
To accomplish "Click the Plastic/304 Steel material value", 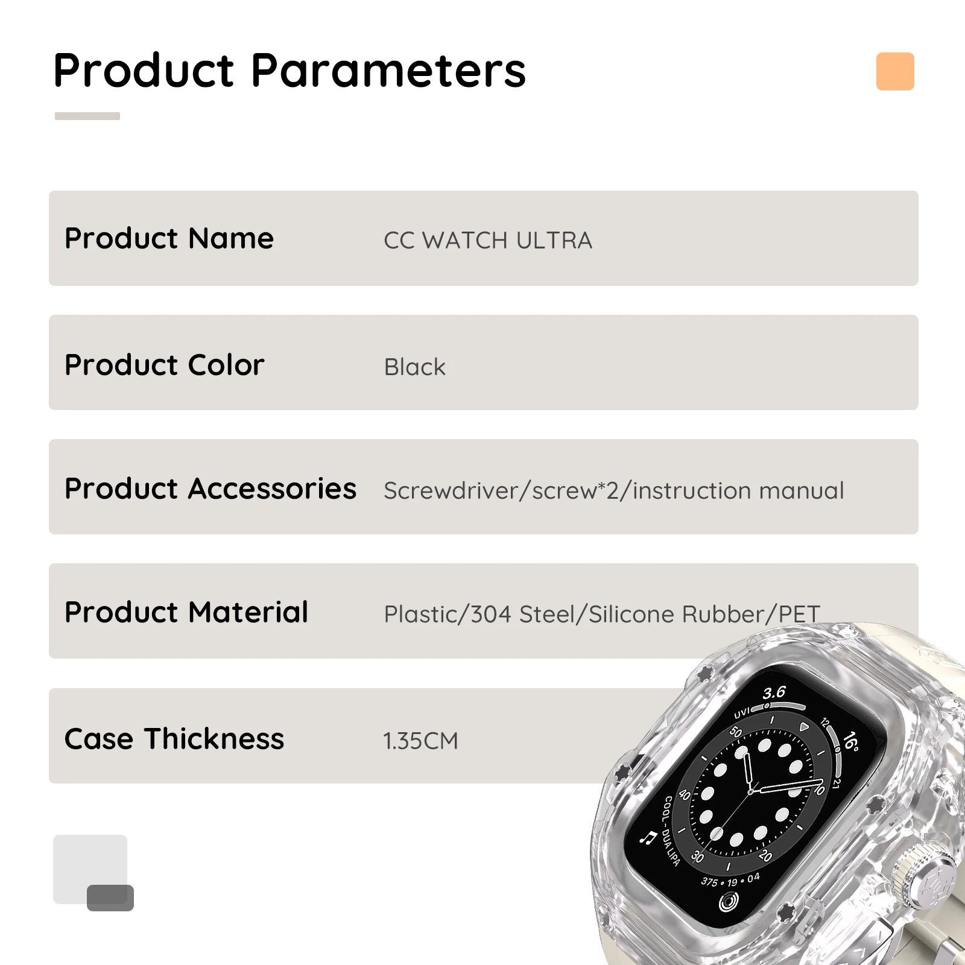I will [602, 614].
